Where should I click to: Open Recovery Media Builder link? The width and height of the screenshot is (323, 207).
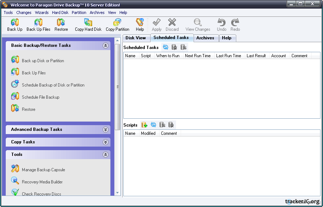click(x=42, y=182)
